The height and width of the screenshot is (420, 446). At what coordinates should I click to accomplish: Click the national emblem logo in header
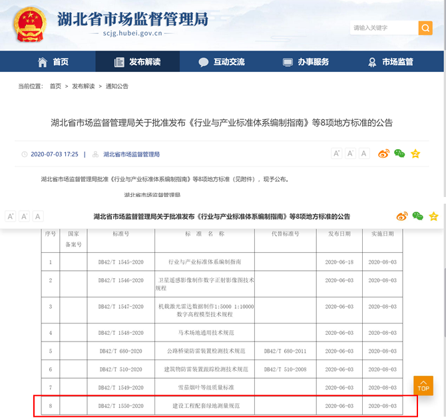tap(29, 24)
